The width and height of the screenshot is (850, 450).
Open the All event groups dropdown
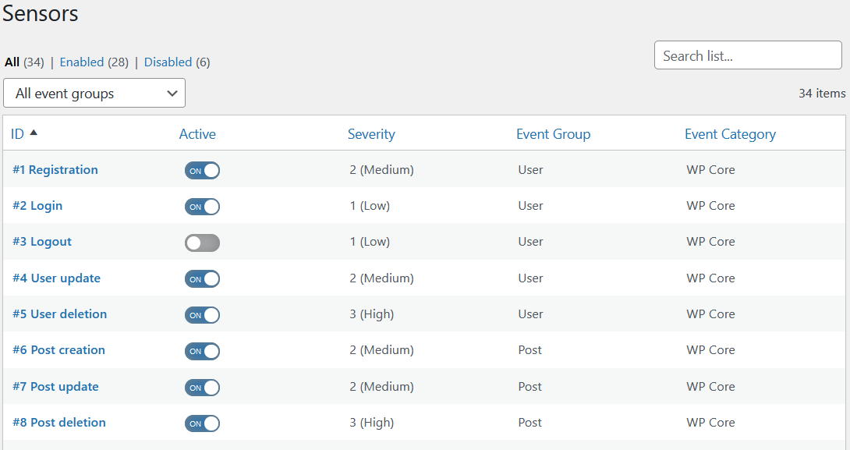click(x=94, y=94)
